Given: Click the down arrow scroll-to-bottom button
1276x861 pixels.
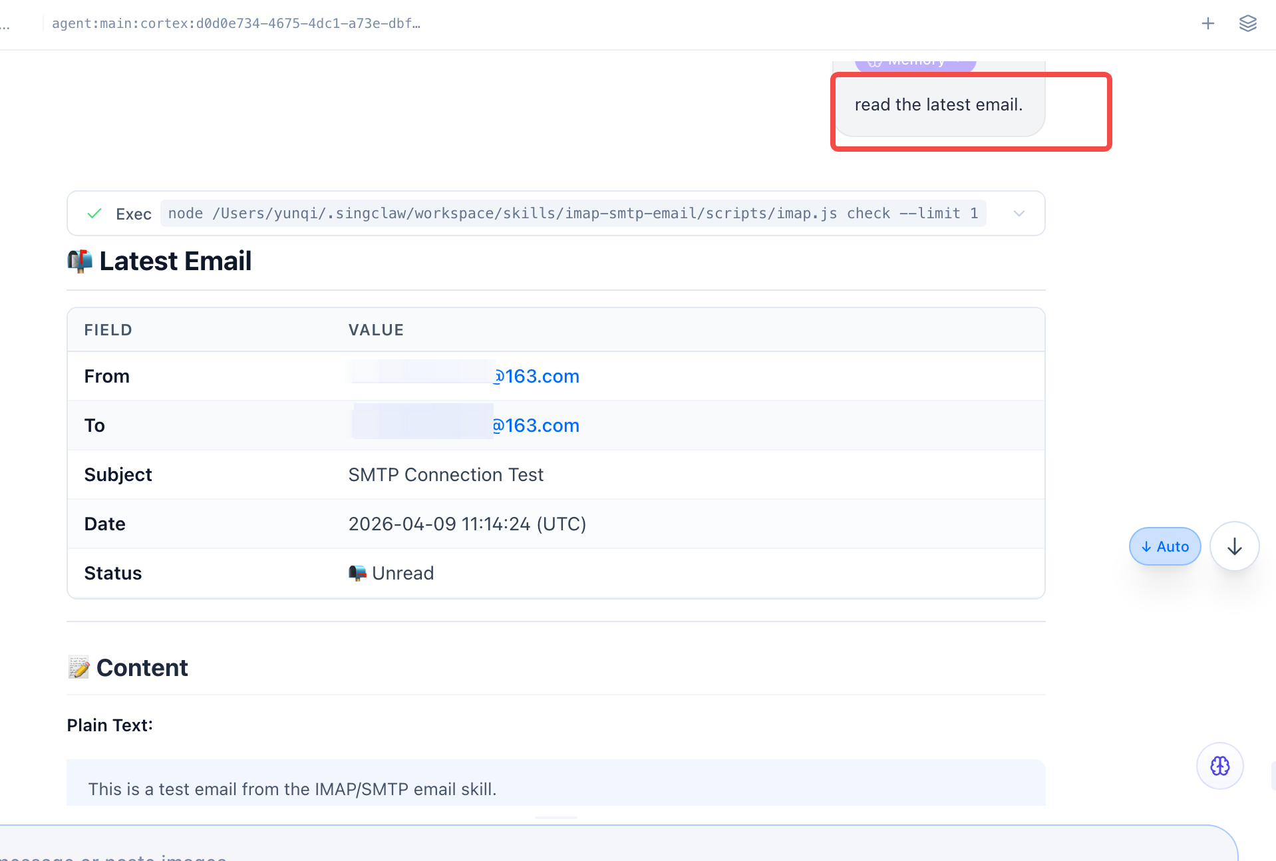Looking at the screenshot, I should click(x=1234, y=546).
